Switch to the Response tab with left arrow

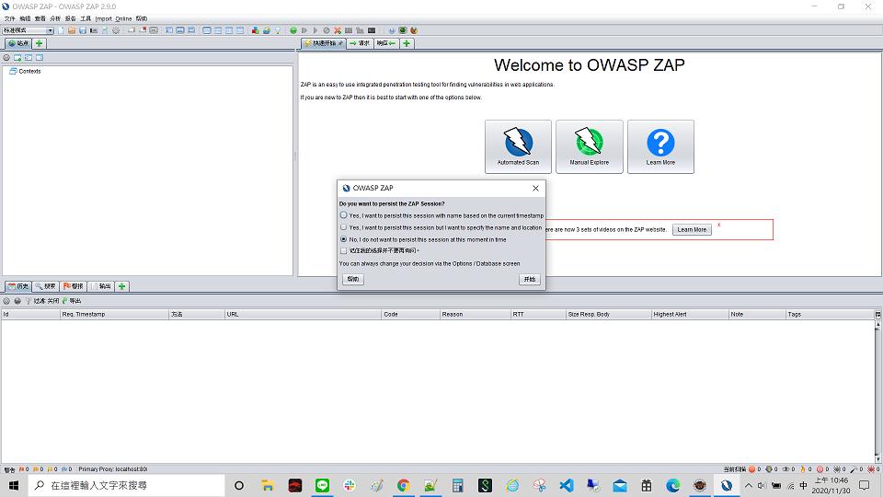point(385,43)
